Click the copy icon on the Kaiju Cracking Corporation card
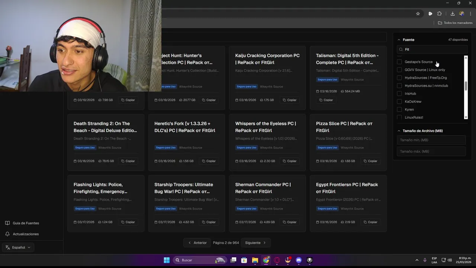The width and height of the screenshot is (476, 268). pos(285,100)
